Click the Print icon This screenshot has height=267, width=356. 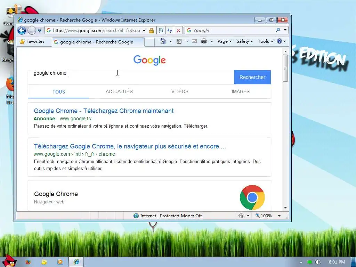pyautogui.click(x=204, y=41)
